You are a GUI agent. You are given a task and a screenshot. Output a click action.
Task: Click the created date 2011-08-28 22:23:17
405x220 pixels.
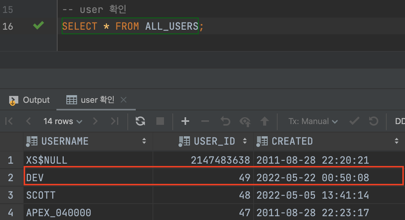tap(329, 213)
